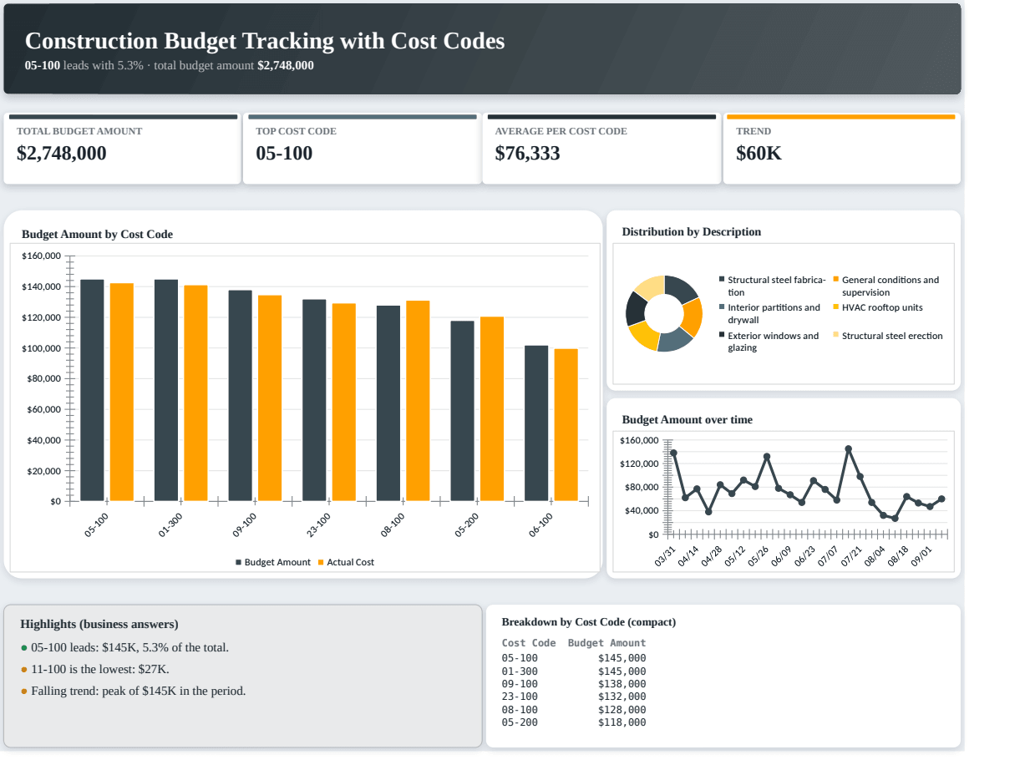
Task: Click the last data point of the line chart
Action: pos(941,499)
